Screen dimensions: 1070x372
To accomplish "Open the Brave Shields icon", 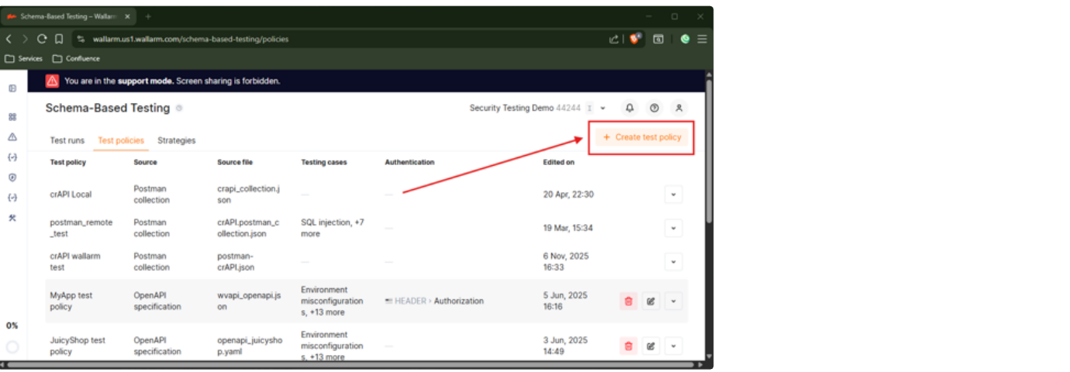I will (x=635, y=39).
